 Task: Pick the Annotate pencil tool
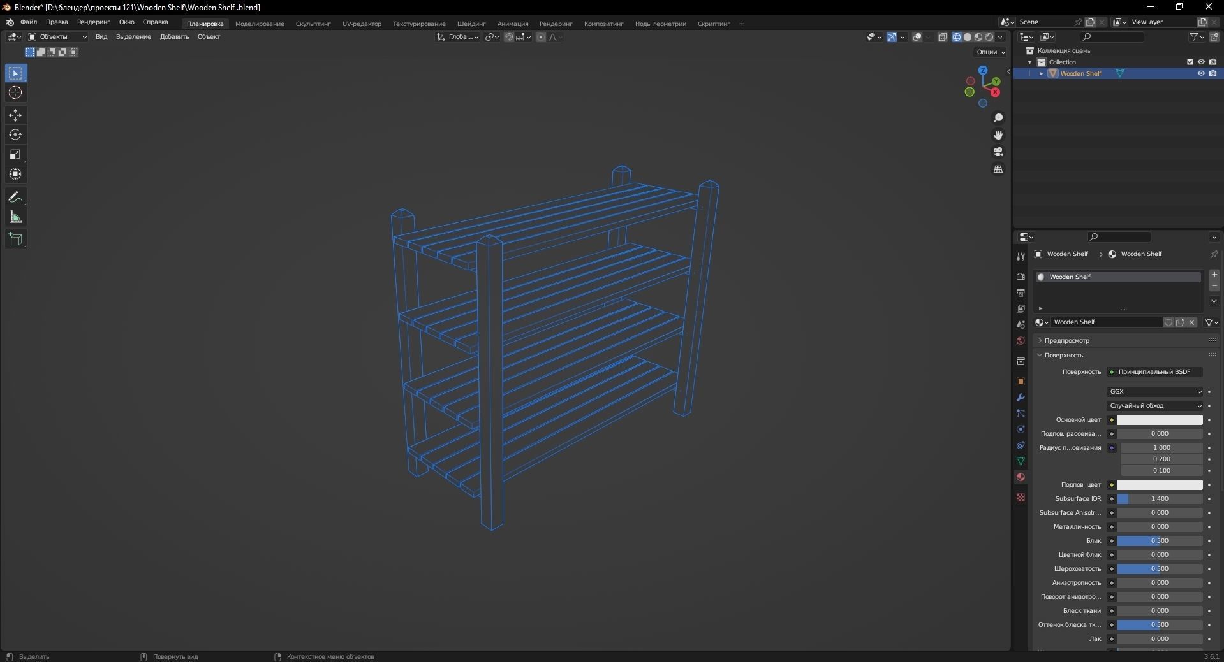[15, 197]
